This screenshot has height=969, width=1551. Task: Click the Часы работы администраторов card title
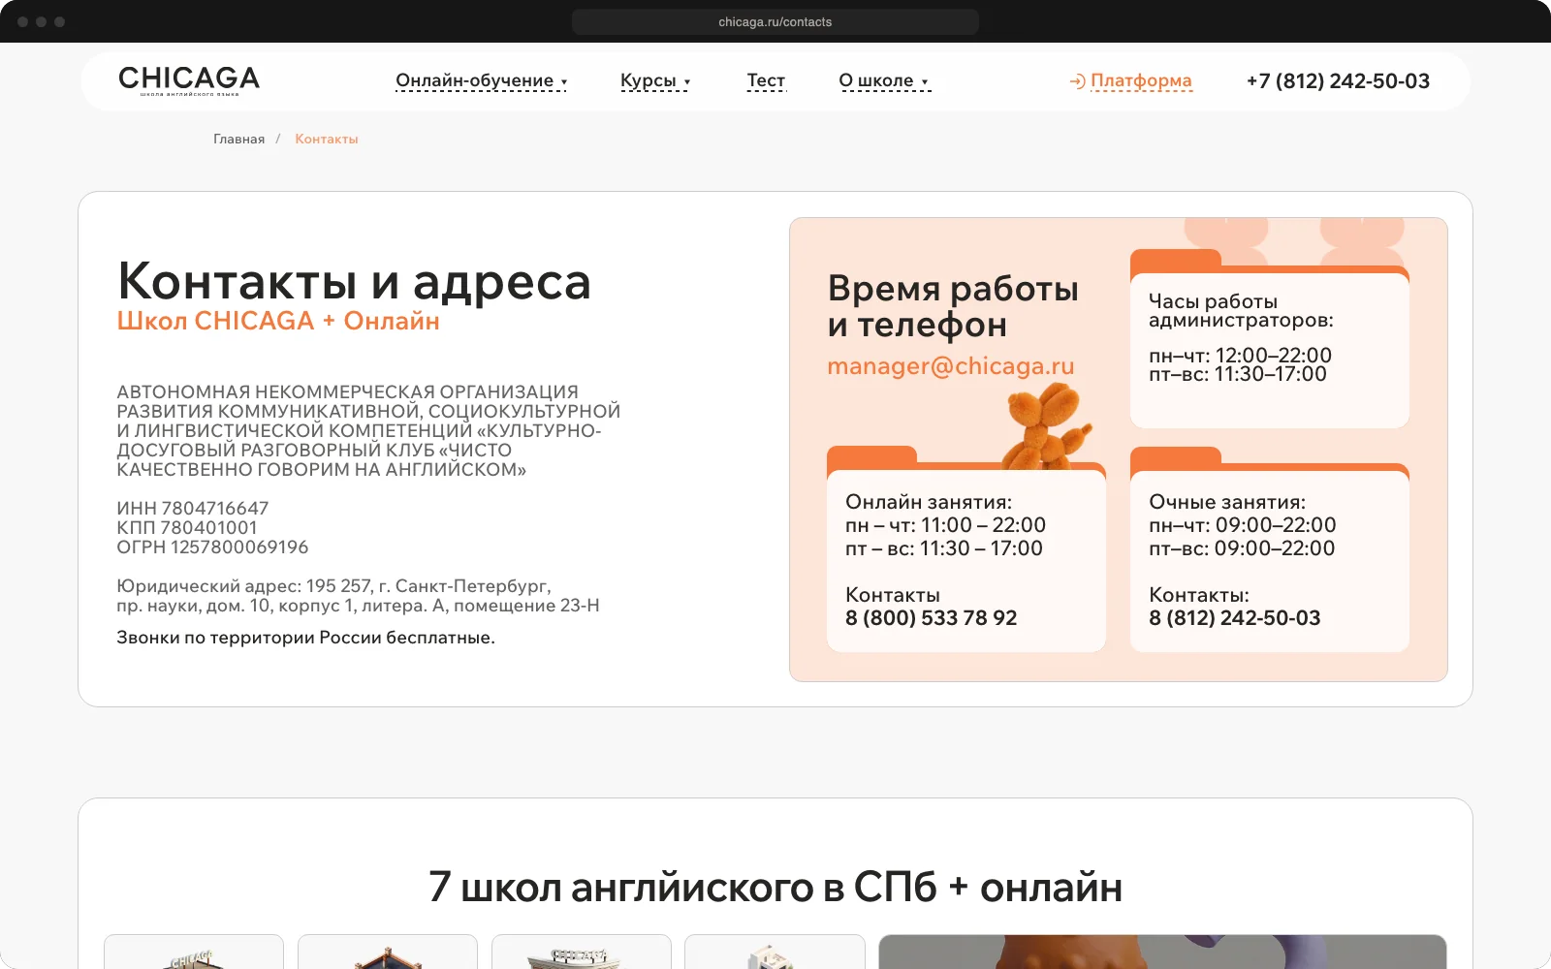(1241, 311)
